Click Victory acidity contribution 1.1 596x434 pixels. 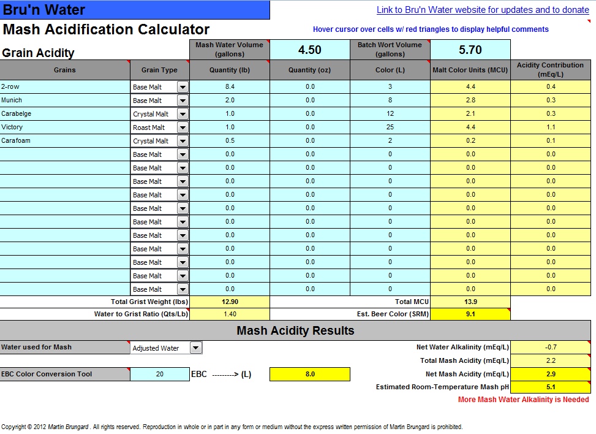click(x=551, y=128)
